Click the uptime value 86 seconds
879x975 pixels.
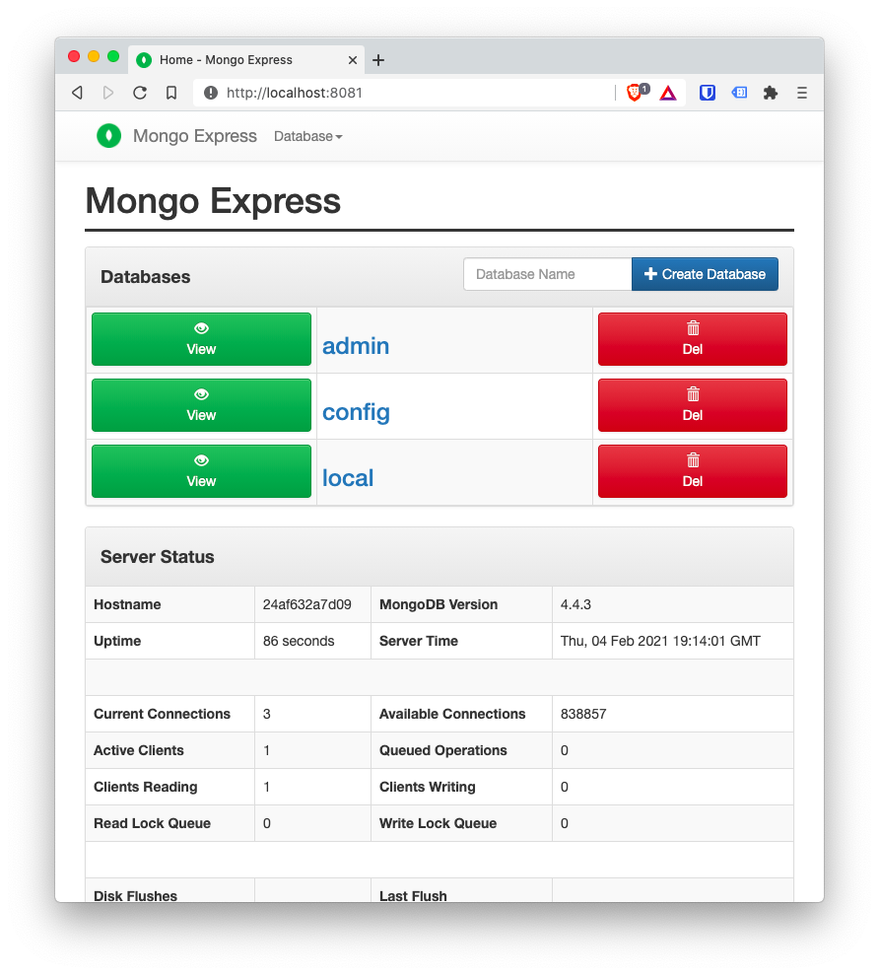299,641
